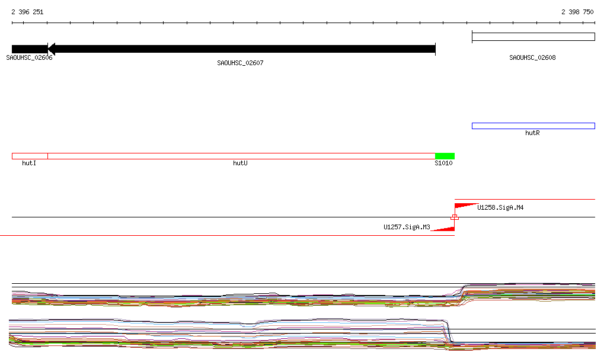Select the red hutU gene rectangle
The image size is (607, 362).
coord(241,156)
